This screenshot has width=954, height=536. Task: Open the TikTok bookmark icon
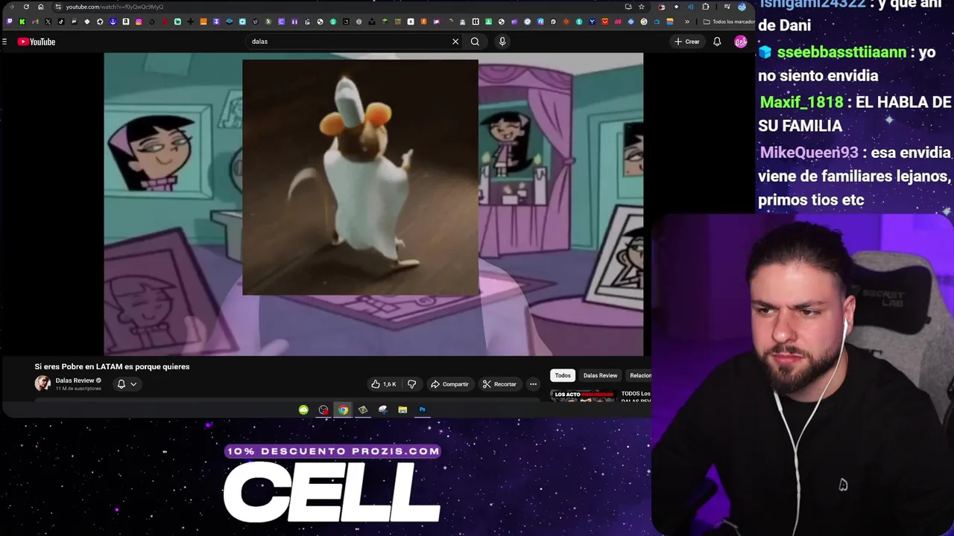tap(61, 22)
